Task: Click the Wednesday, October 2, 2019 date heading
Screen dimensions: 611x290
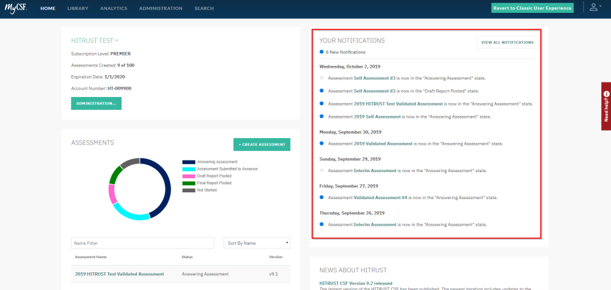Action: coord(350,67)
